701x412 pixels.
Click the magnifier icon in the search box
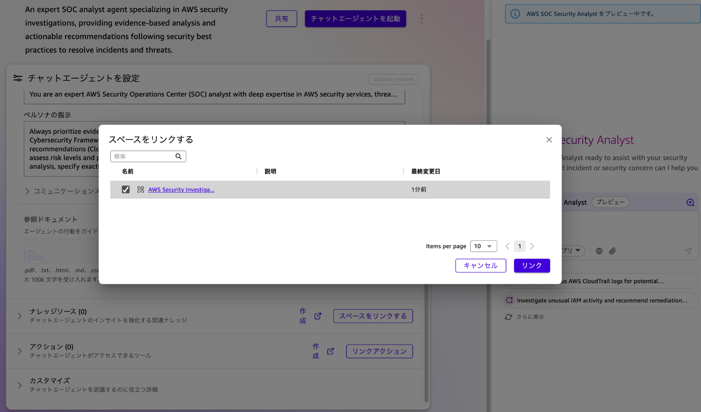tap(179, 156)
